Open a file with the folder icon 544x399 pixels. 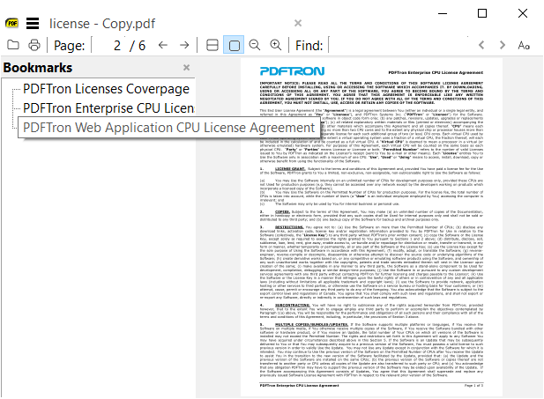[13, 45]
